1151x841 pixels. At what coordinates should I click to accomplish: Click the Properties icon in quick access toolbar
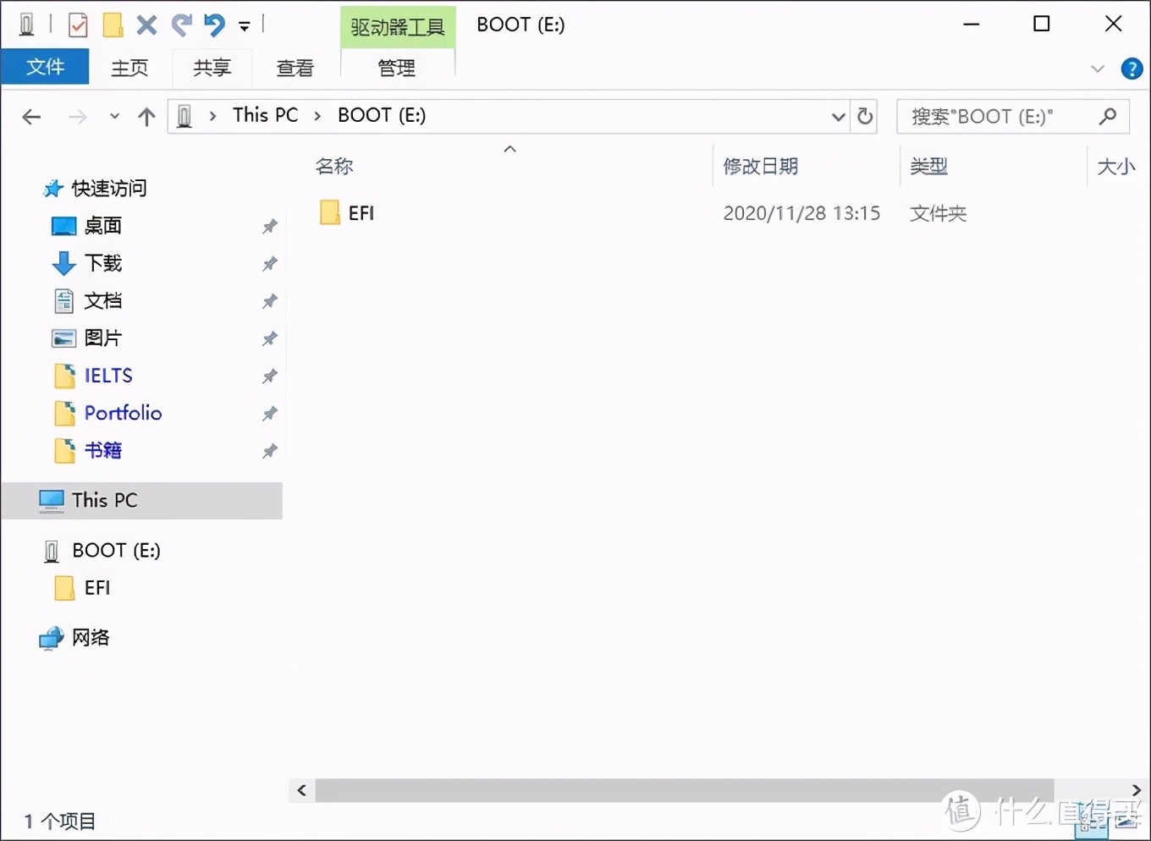click(78, 25)
